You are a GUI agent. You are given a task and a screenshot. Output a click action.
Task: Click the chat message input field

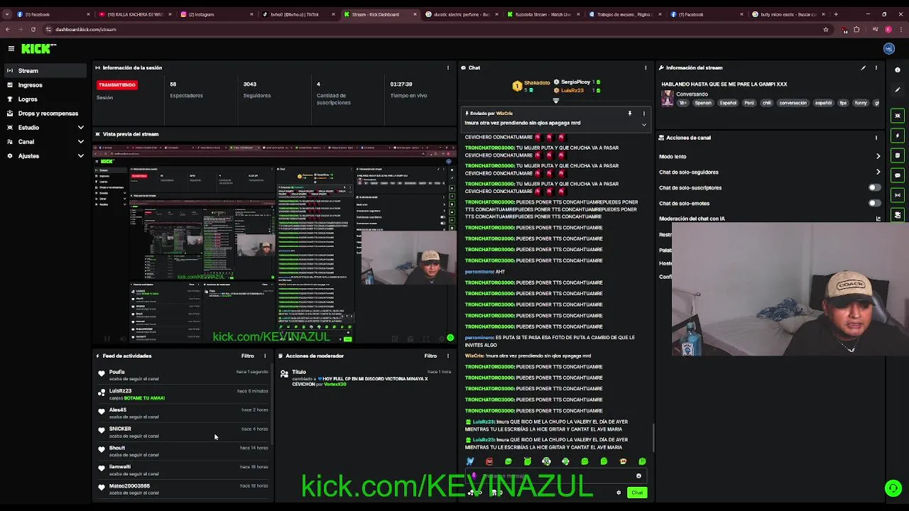point(555,476)
